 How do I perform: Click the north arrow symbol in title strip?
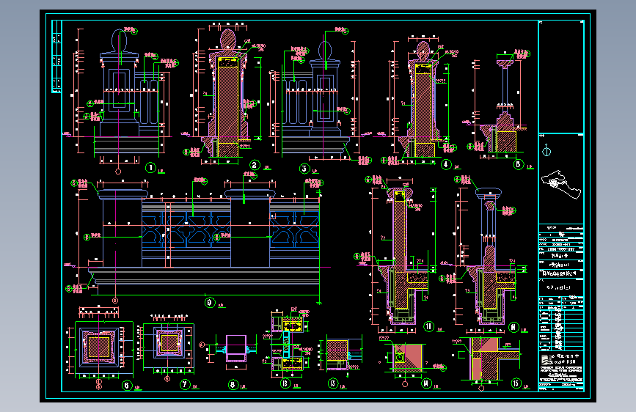coord(547,151)
